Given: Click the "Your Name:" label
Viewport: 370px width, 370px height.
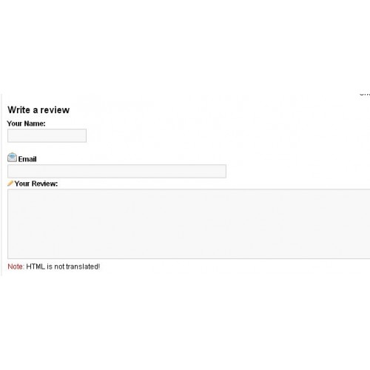Looking at the screenshot, I should pyautogui.click(x=26, y=124).
